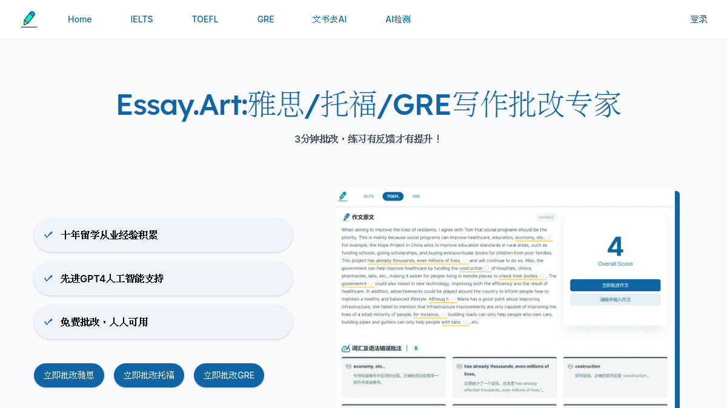Click the error count badge 8

coord(416,348)
